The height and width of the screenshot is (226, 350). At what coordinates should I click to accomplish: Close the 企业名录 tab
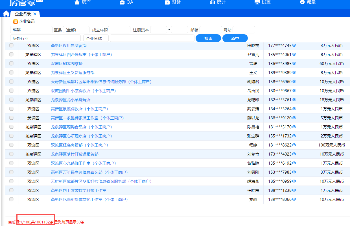[x=35, y=14]
